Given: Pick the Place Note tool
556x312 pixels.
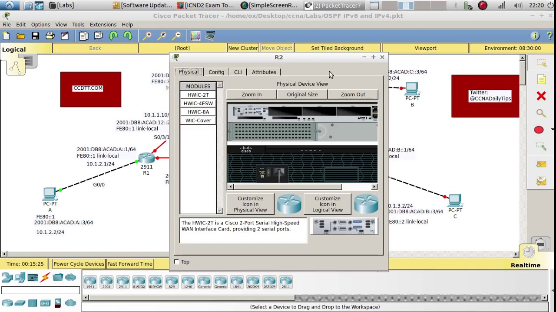Looking at the screenshot, I should pos(541,80).
